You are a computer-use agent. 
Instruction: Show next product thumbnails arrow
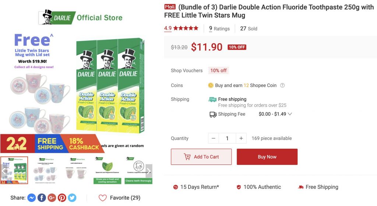click(149, 171)
